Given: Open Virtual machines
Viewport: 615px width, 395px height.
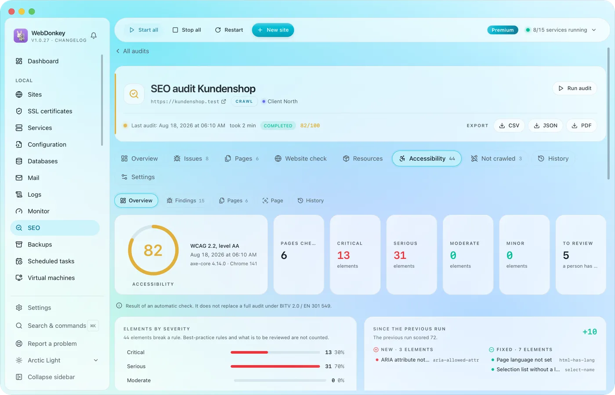Looking at the screenshot, I should click(x=55, y=278).
